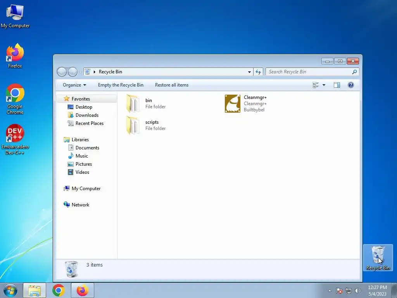397x298 pixels.
Task: Open the volume speaker icon
Action: (358, 291)
